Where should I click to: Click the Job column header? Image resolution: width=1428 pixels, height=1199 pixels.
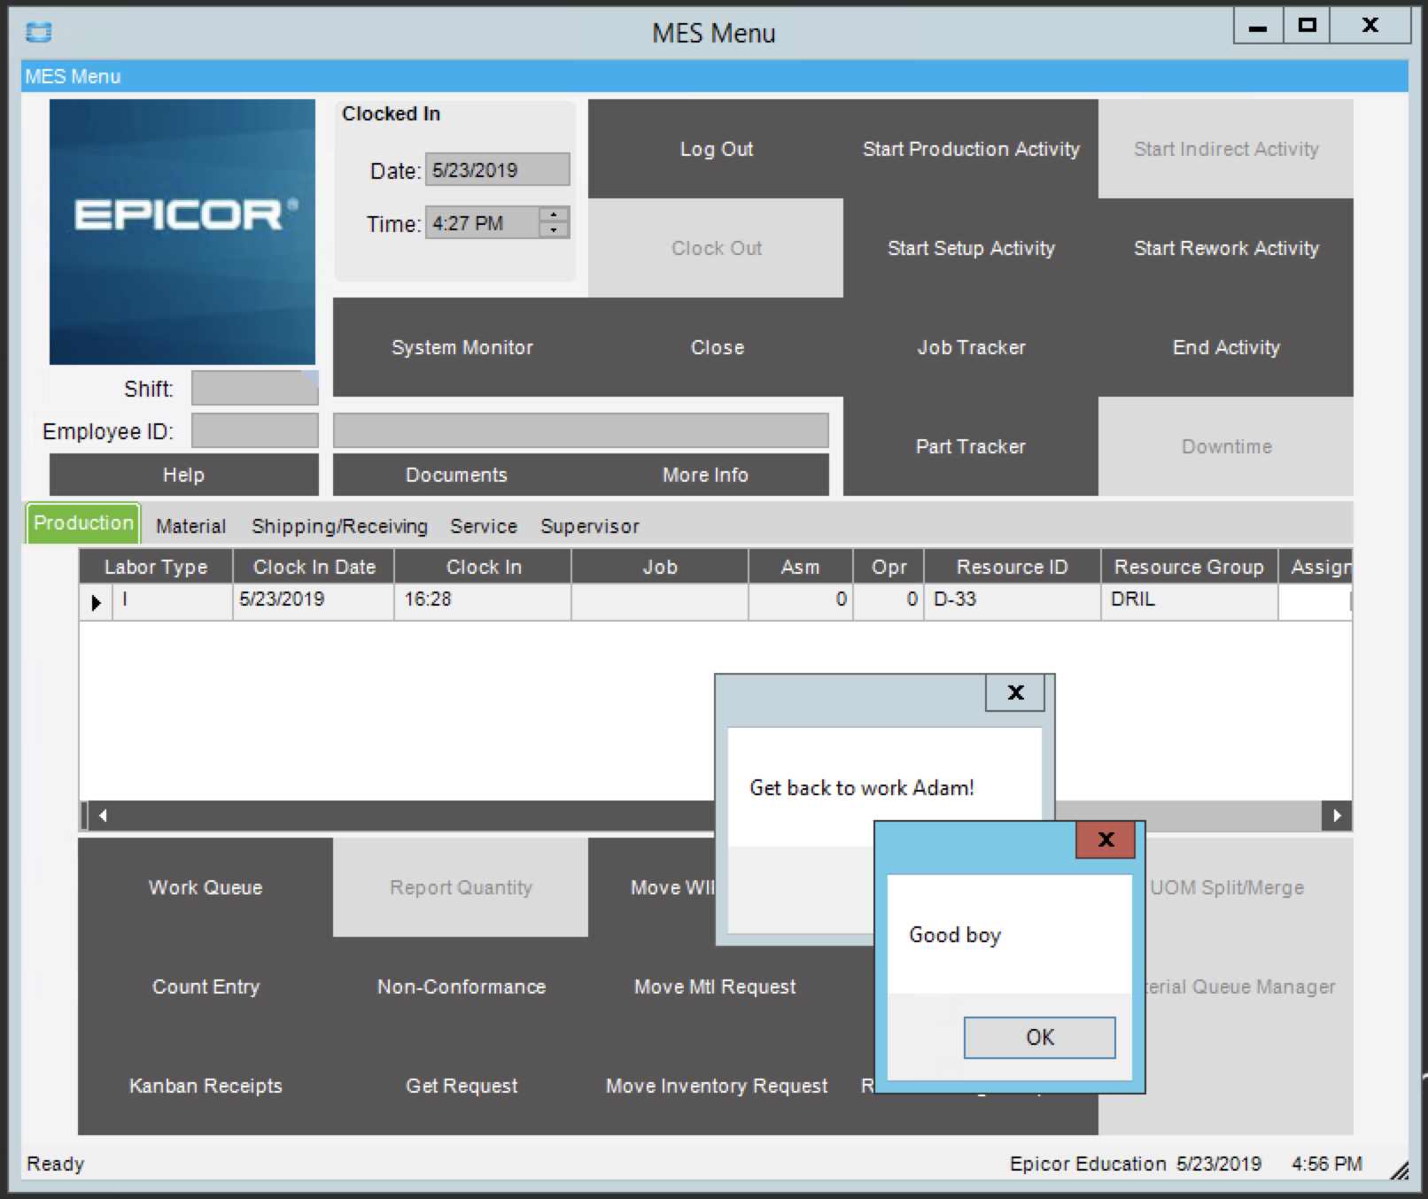tap(660, 567)
